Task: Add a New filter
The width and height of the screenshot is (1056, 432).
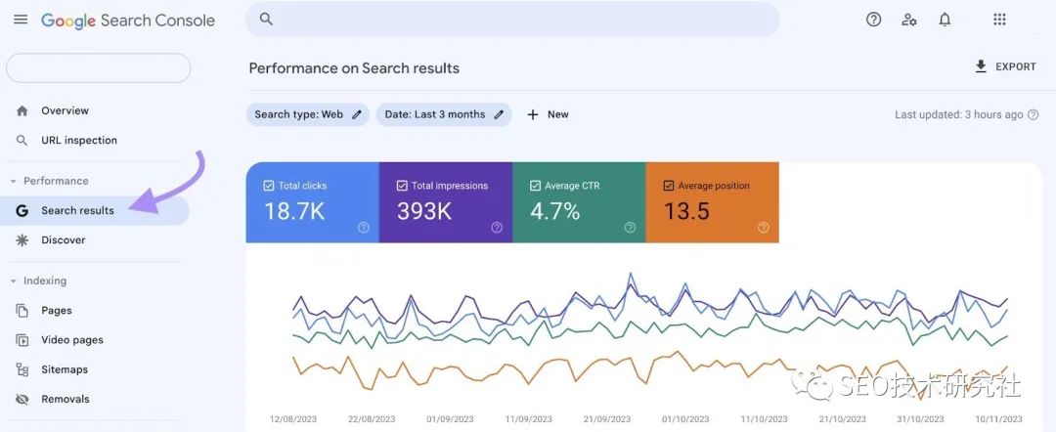Action: click(x=548, y=114)
